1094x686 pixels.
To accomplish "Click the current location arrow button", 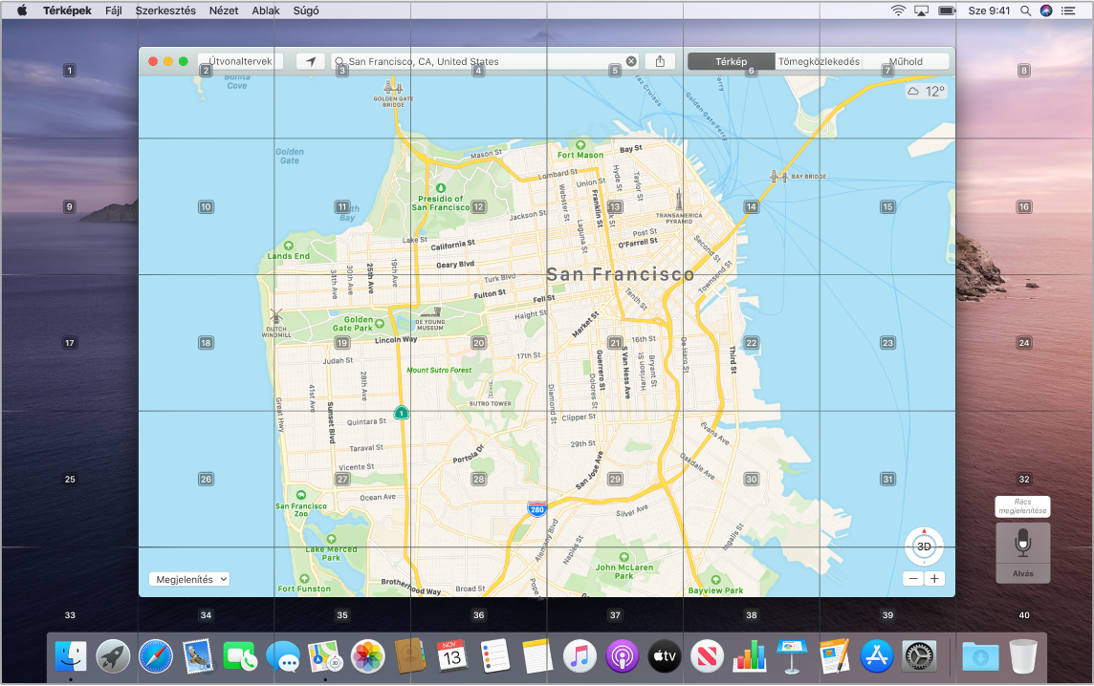I will tap(310, 61).
